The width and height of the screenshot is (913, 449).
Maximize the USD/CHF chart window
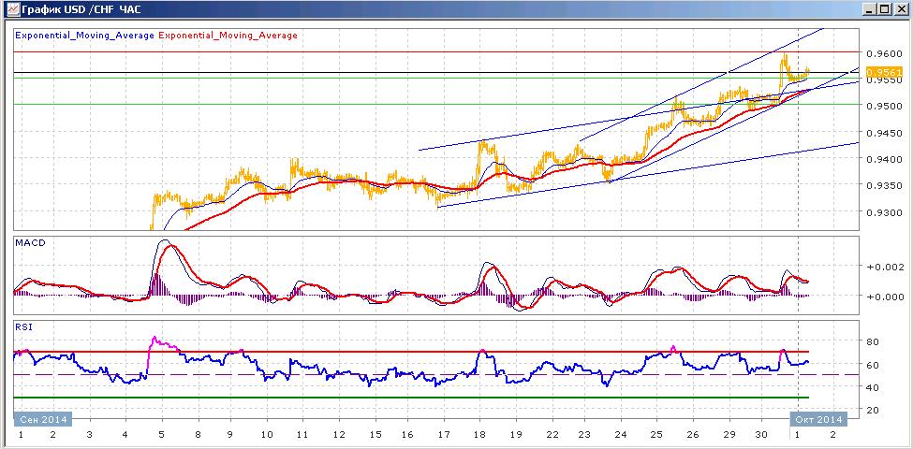coord(884,9)
